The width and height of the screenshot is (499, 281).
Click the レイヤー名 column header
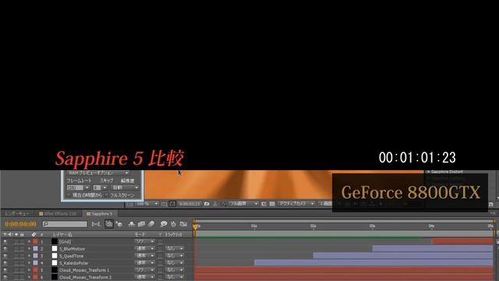pos(62,234)
